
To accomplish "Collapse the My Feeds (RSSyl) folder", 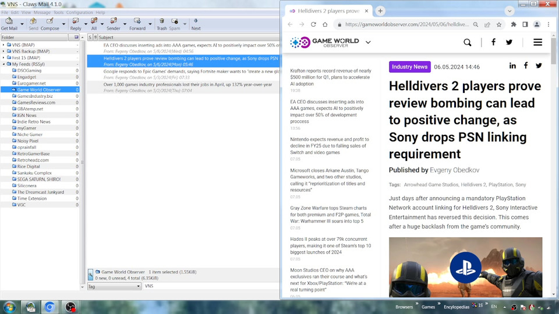I will tap(3, 64).
